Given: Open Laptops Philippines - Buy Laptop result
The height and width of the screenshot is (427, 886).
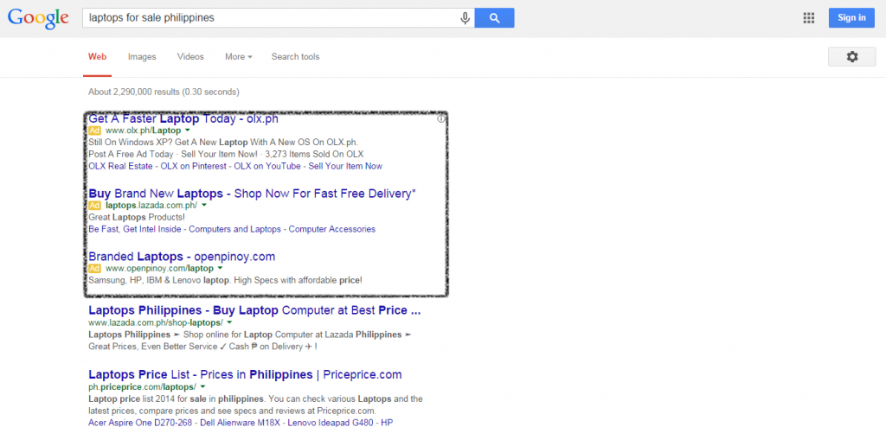Looking at the screenshot, I should coord(255,310).
